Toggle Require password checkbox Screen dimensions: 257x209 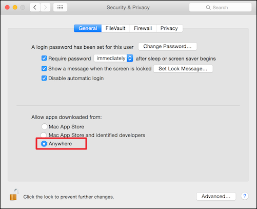pyautogui.click(x=44, y=58)
